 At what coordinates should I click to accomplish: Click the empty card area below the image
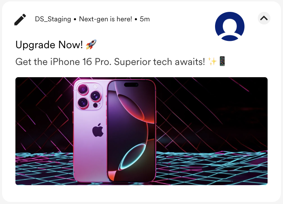(x=141, y=193)
